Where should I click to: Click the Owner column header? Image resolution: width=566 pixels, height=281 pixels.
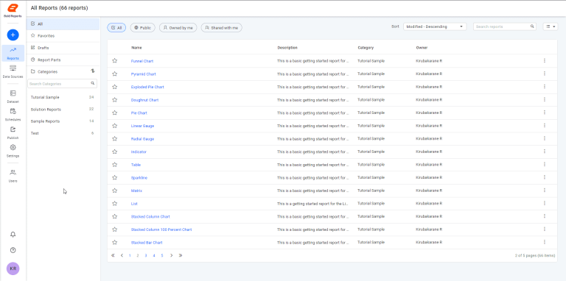click(422, 48)
